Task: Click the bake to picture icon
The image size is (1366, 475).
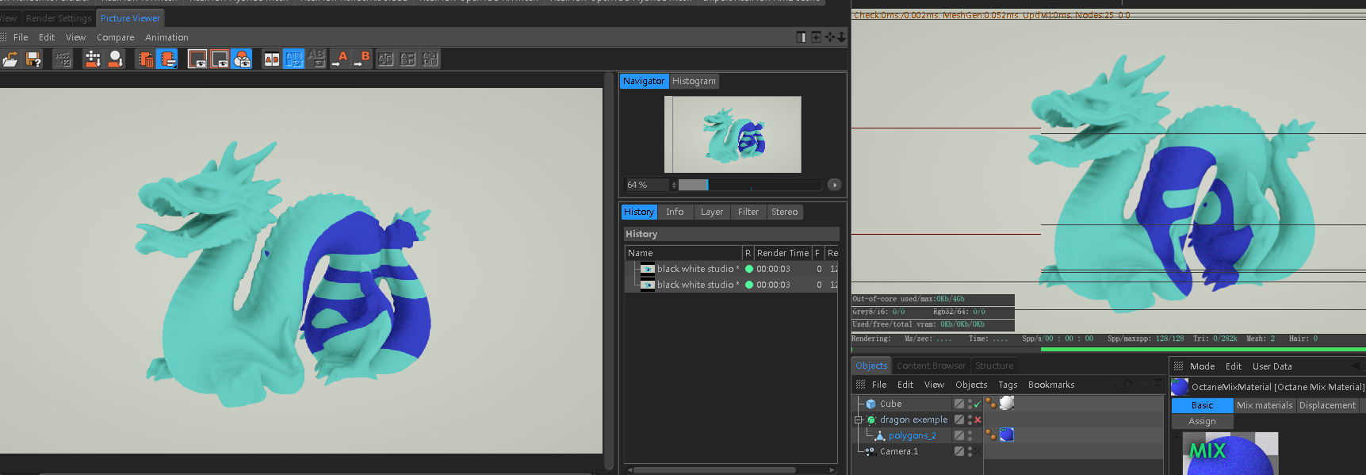Action: [115, 59]
